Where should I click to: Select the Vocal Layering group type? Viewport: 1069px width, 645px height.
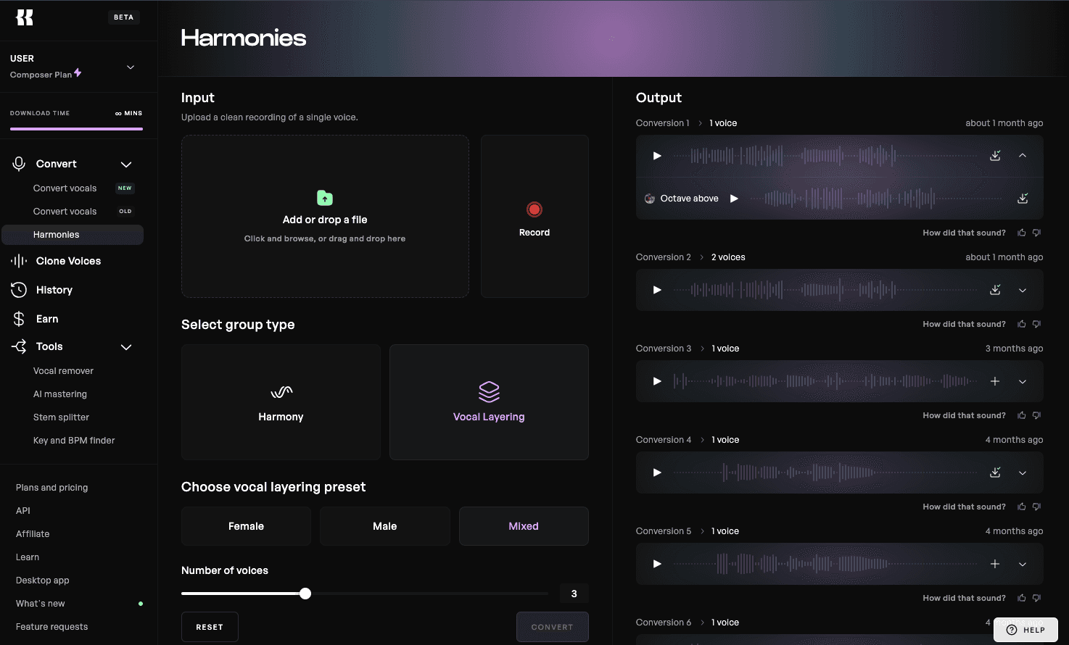tap(489, 402)
